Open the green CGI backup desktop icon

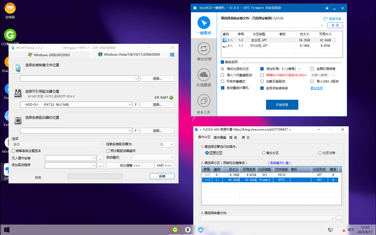(x=10, y=35)
